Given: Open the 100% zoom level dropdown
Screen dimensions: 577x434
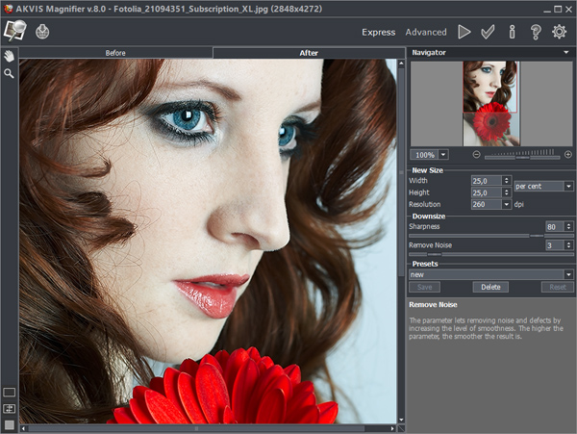Looking at the screenshot, I should [x=443, y=155].
